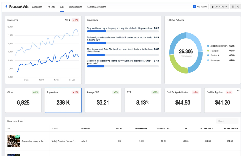Viewport: 241px width, 156px height.
Task: Select the CTR metric card
Action: [143, 100]
